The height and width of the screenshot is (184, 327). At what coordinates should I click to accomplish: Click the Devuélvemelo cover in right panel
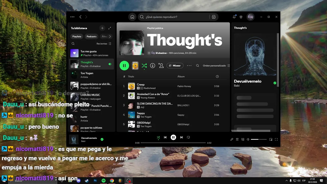tap(255, 54)
